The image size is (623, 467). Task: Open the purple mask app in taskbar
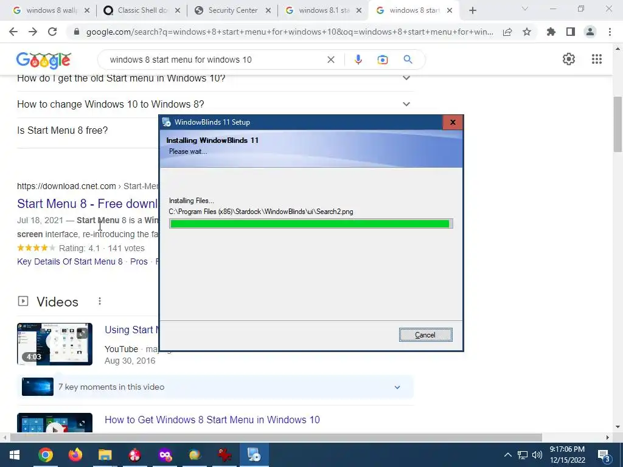coord(165,455)
